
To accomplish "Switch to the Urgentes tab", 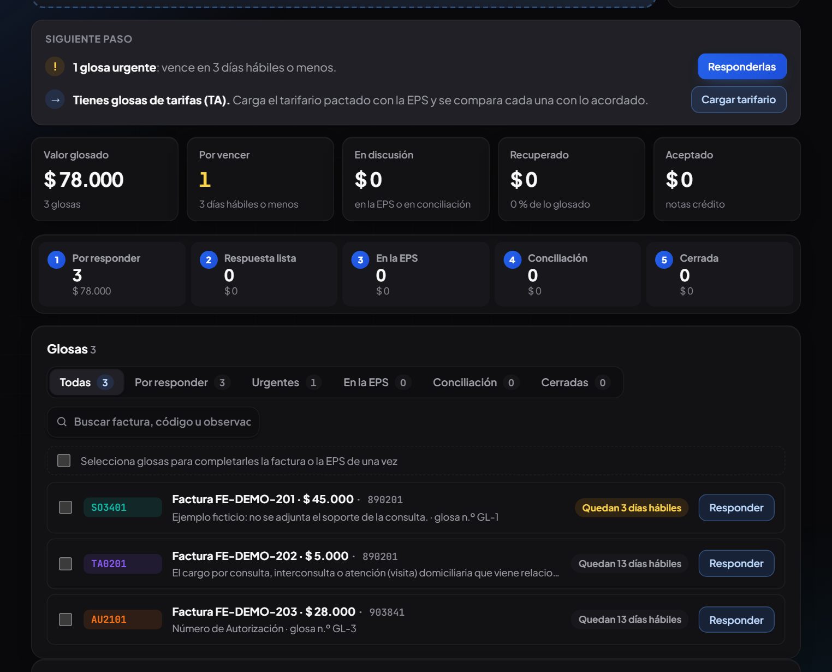I will pyautogui.click(x=286, y=382).
